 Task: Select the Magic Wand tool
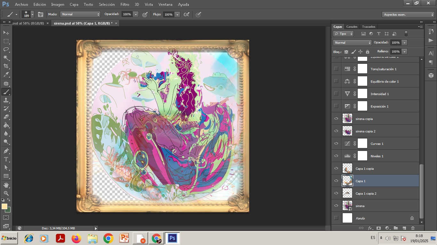point(6,58)
